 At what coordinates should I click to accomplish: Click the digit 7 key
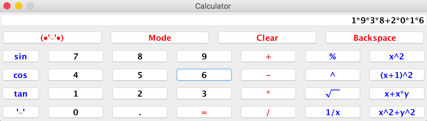(x=76, y=56)
